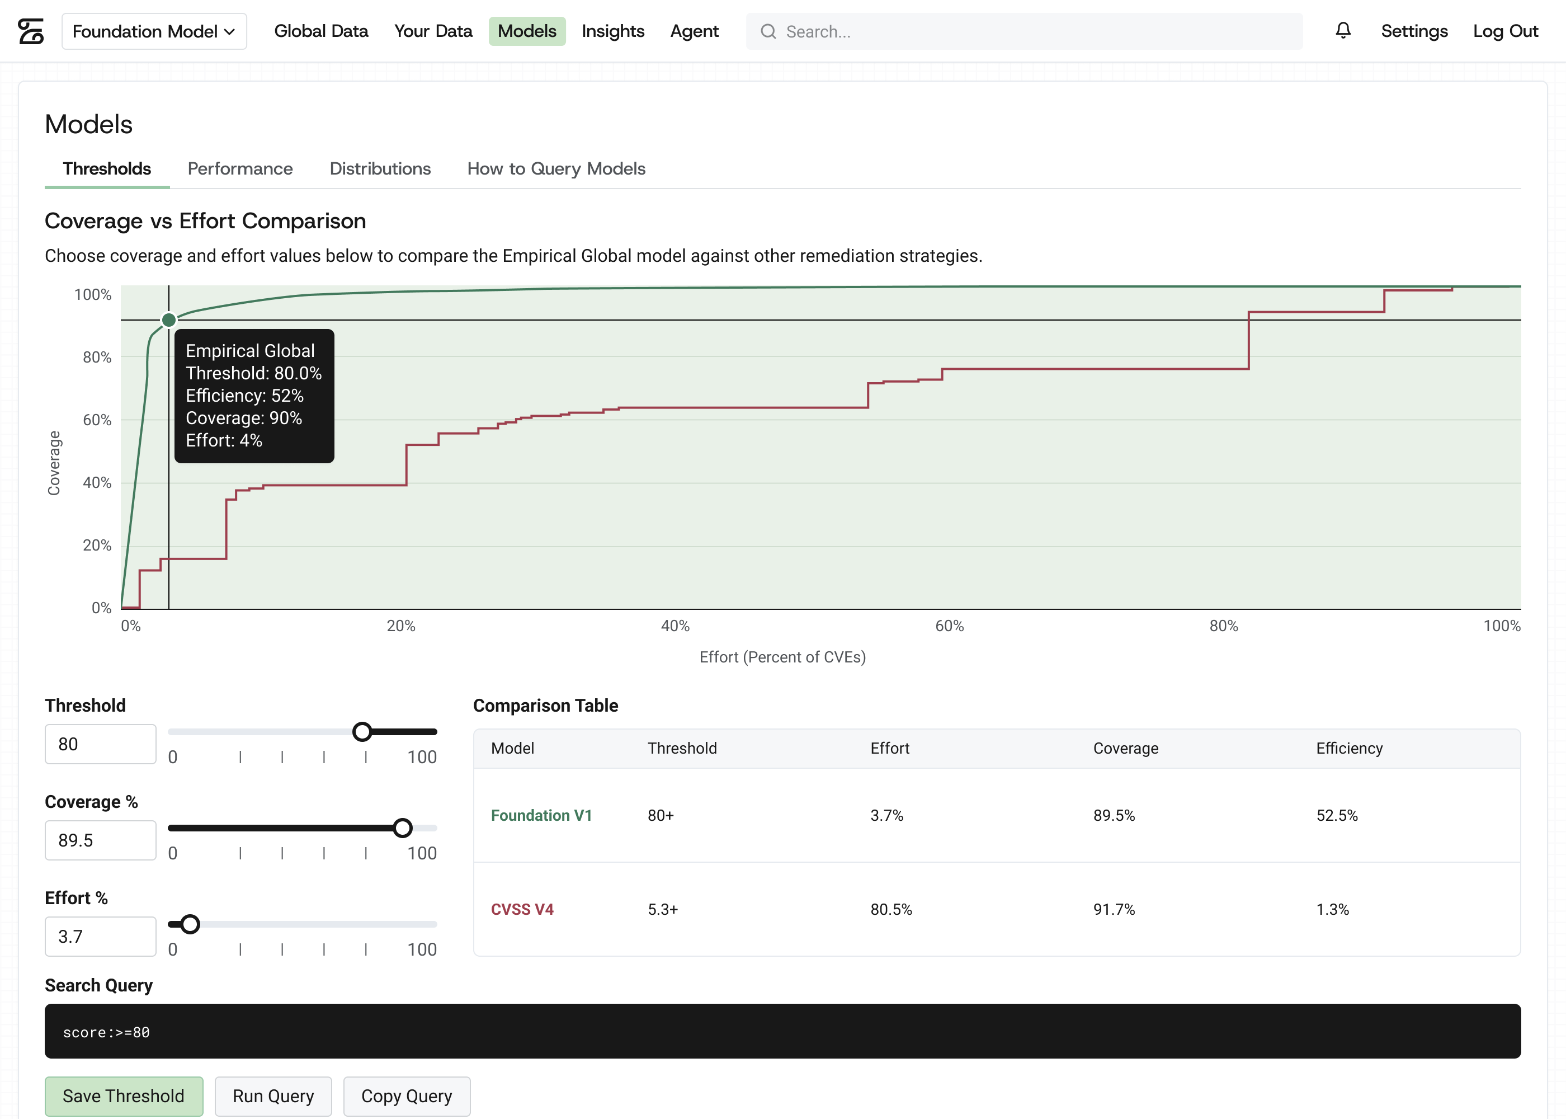The height and width of the screenshot is (1119, 1566).
Task: Open the Global Data menu
Action: [x=321, y=31]
